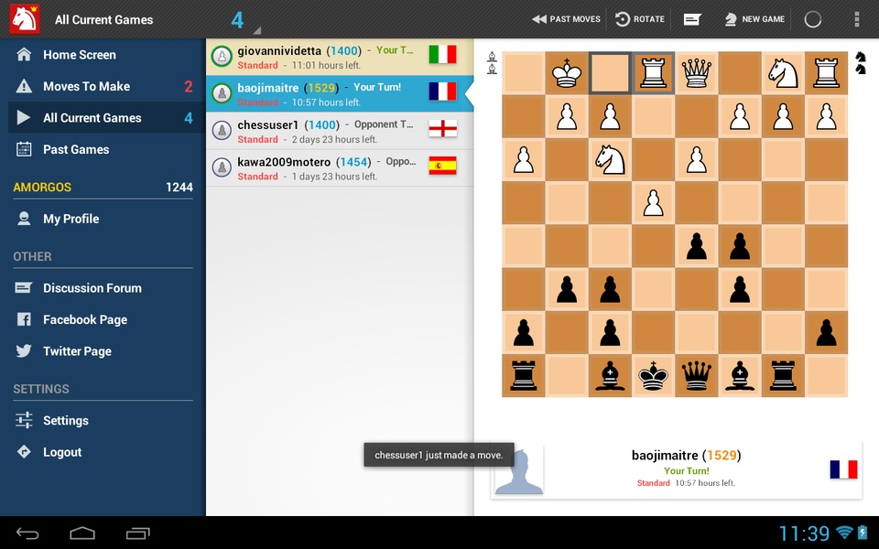Open the game chat message icon
This screenshot has width=879, height=549.
(x=692, y=19)
